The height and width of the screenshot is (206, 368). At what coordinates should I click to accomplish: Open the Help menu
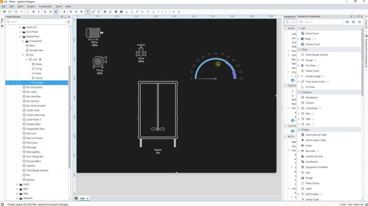[69, 6]
